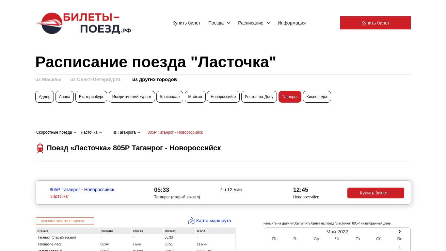Follow the Скоростные поезда breadcrumb
The height and width of the screenshot is (251, 446).
pyautogui.click(x=54, y=132)
